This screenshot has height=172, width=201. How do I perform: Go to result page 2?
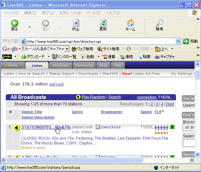click(152, 104)
